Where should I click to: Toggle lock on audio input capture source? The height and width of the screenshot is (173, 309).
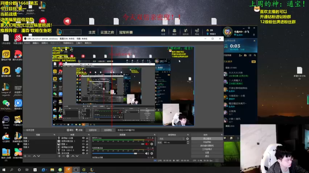coord(87,138)
